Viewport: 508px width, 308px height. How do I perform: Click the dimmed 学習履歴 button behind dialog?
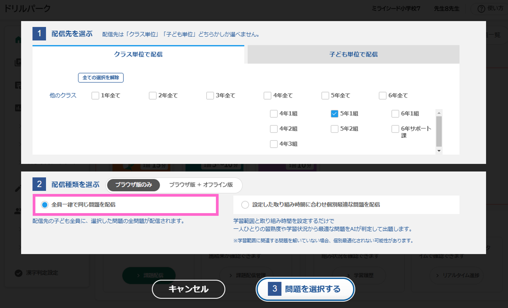pyautogui.click(x=359, y=275)
